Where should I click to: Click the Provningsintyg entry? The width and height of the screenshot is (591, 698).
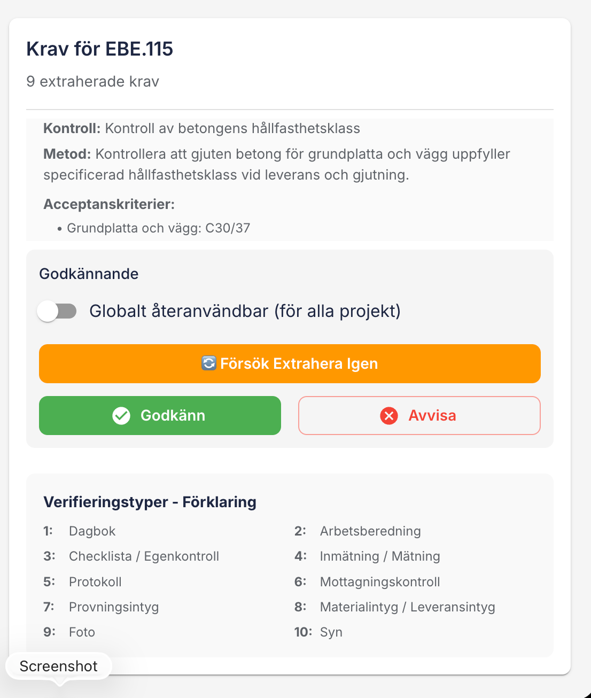[114, 607]
